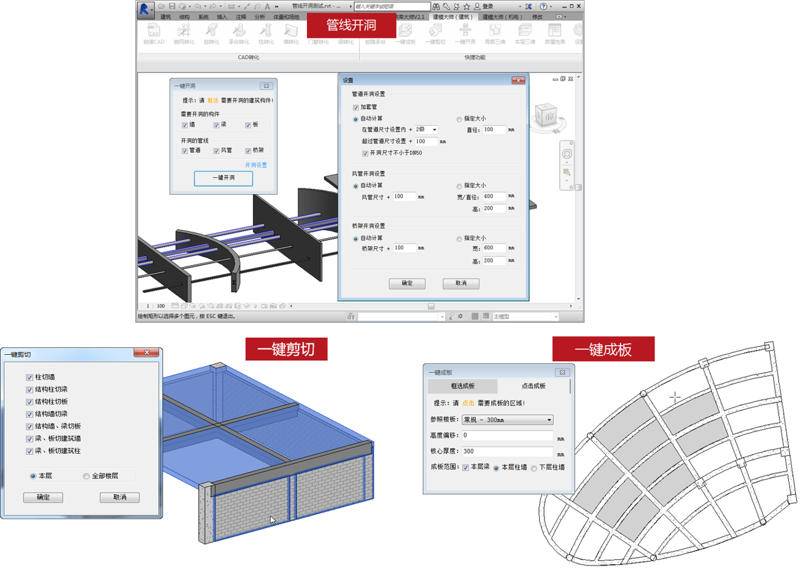Click the horizontal scrollbar thumb of the 3D view
This screenshot has width=806, height=577.
(431, 306)
